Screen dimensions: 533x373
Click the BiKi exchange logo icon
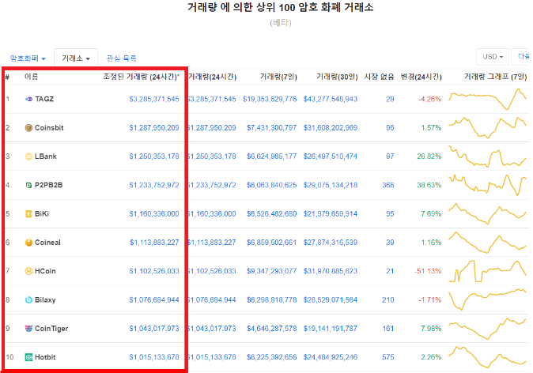tap(29, 214)
